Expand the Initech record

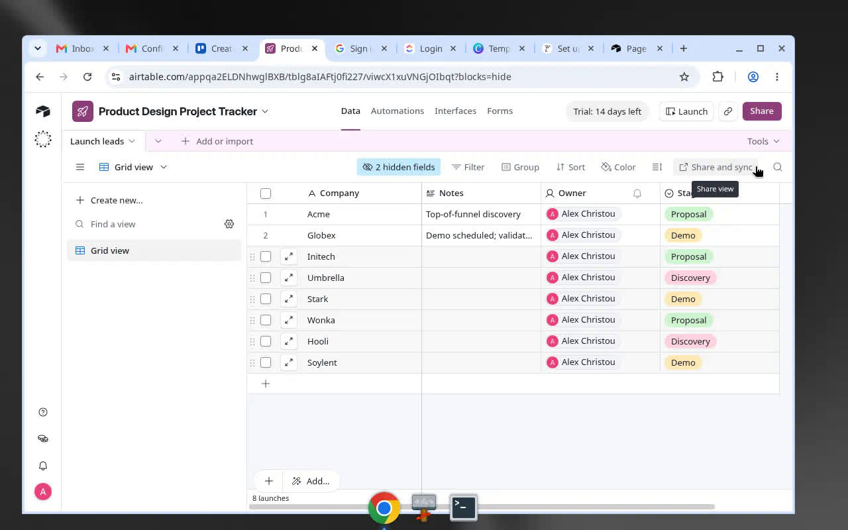(x=289, y=256)
